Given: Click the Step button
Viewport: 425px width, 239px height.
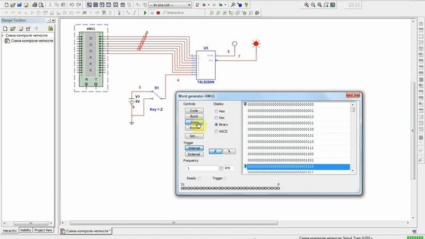Looking at the screenshot, I should 194,122.
